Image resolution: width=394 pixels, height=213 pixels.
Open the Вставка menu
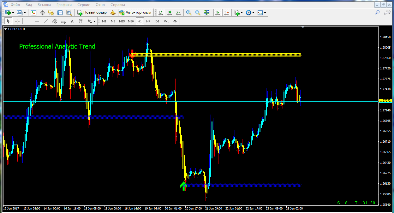point(44,5)
